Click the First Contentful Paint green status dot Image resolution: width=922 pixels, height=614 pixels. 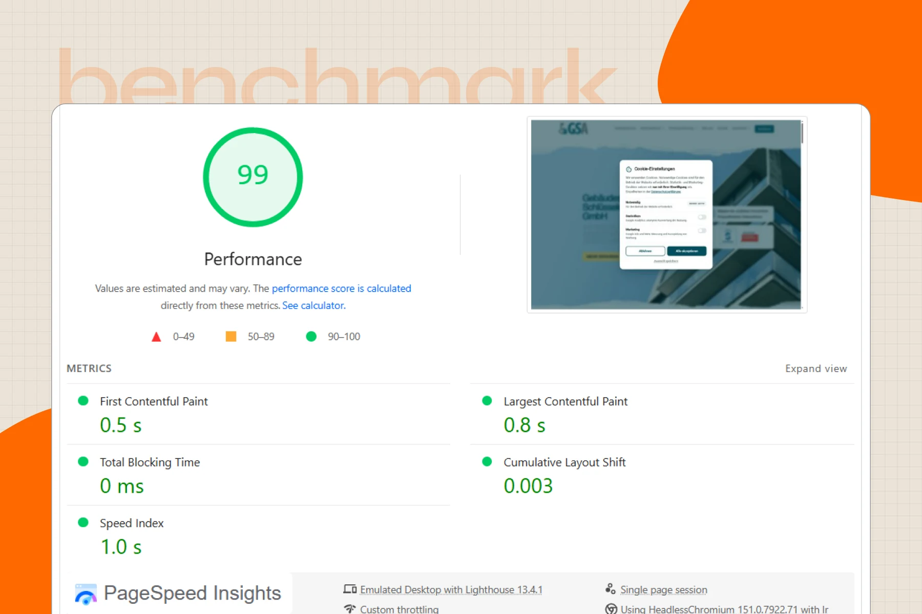[83, 401]
